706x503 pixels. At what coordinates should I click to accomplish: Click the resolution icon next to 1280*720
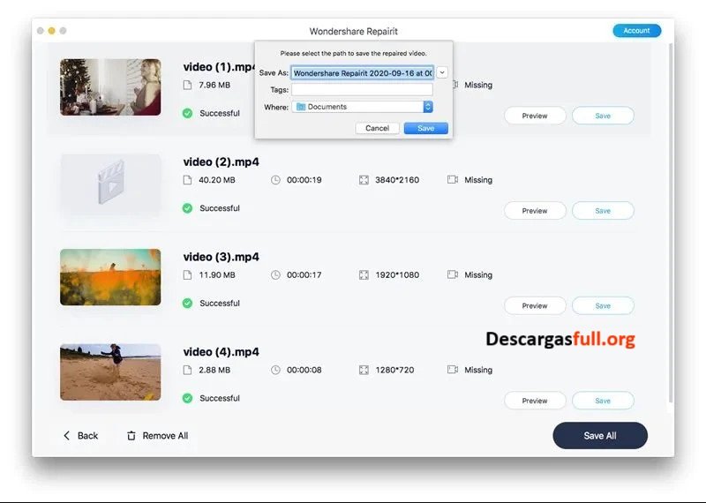point(364,370)
